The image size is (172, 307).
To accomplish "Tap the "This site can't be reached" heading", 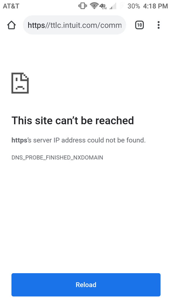I will coord(73,120).
